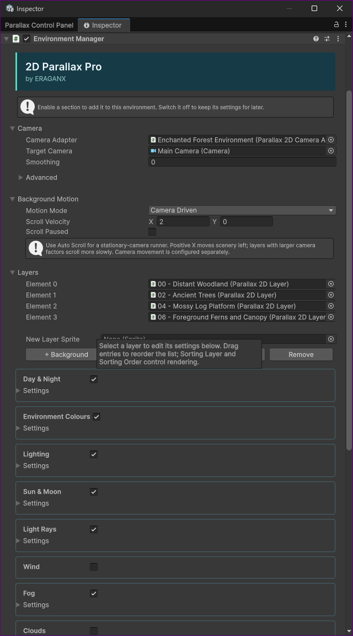353x636 pixels.
Task: Toggle the Scroll Paused checkbox
Action: (x=152, y=232)
